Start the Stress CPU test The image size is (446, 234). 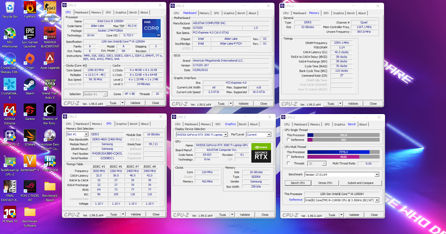[x=325, y=183]
